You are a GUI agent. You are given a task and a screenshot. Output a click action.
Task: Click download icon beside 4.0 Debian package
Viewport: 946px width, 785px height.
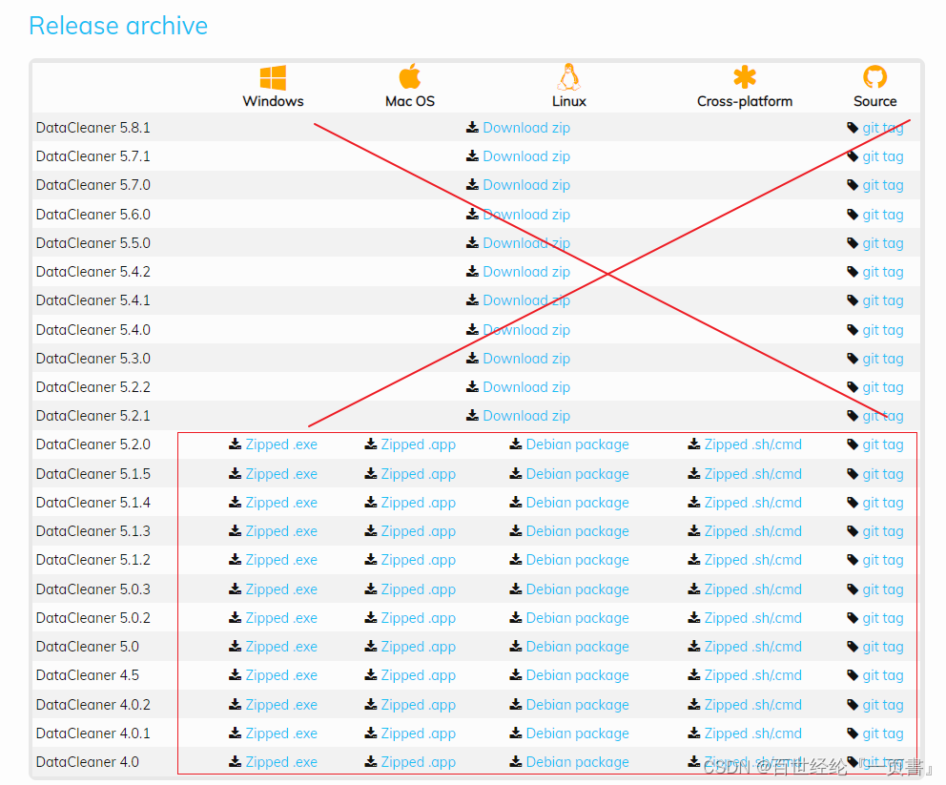coord(516,761)
